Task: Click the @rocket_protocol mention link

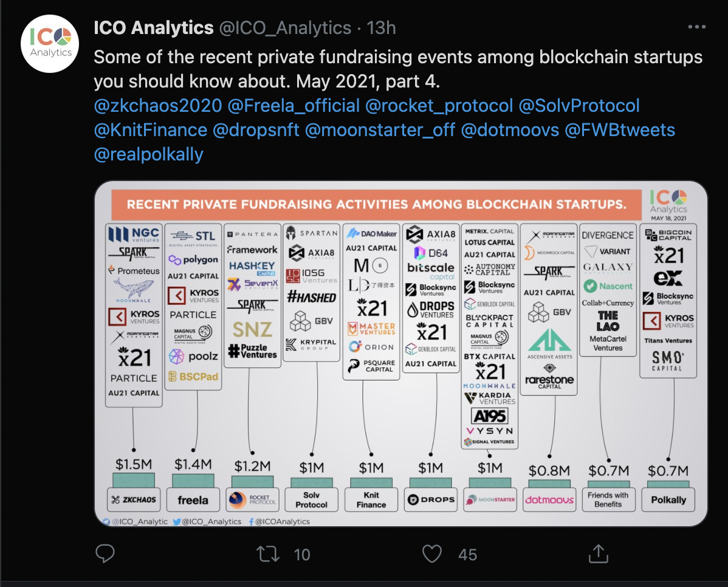Action: (x=439, y=106)
